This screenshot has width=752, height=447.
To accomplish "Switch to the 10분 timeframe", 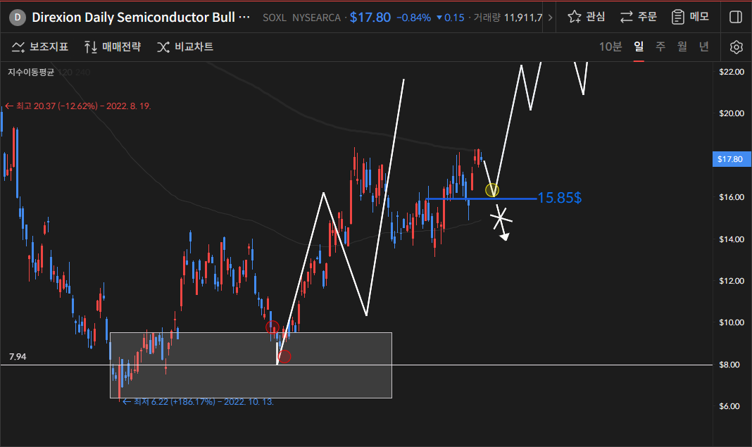I will [x=610, y=46].
